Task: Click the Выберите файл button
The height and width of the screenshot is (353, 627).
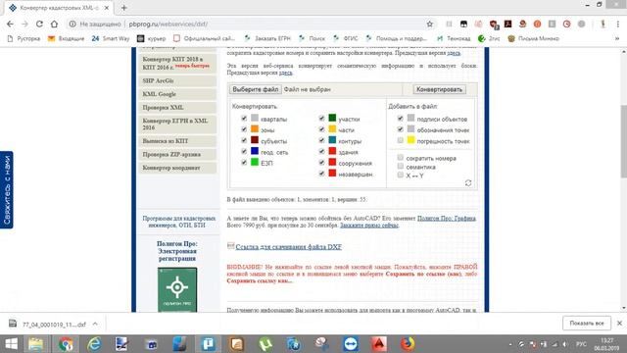Action: click(256, 89)
